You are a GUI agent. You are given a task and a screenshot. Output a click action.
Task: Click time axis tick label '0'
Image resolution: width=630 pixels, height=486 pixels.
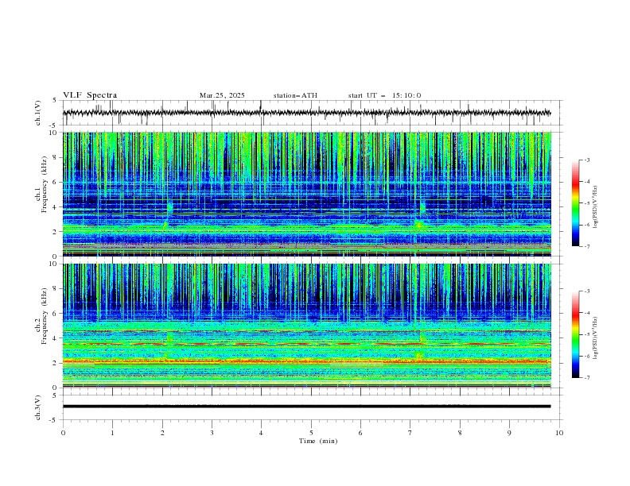(x=63, y=433)
